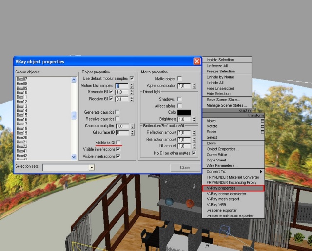Open Rotate transform settings box icon
Screen dimensions: 312x251
click(x=262, y=126)
